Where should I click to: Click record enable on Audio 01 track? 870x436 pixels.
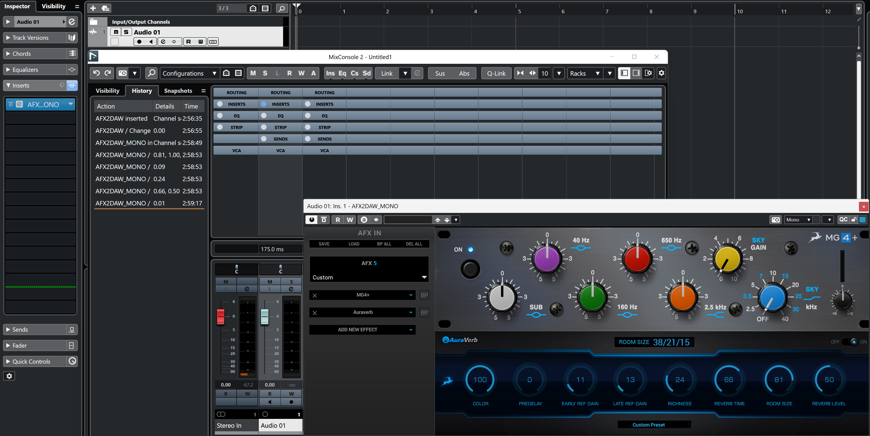coord(139,41)
